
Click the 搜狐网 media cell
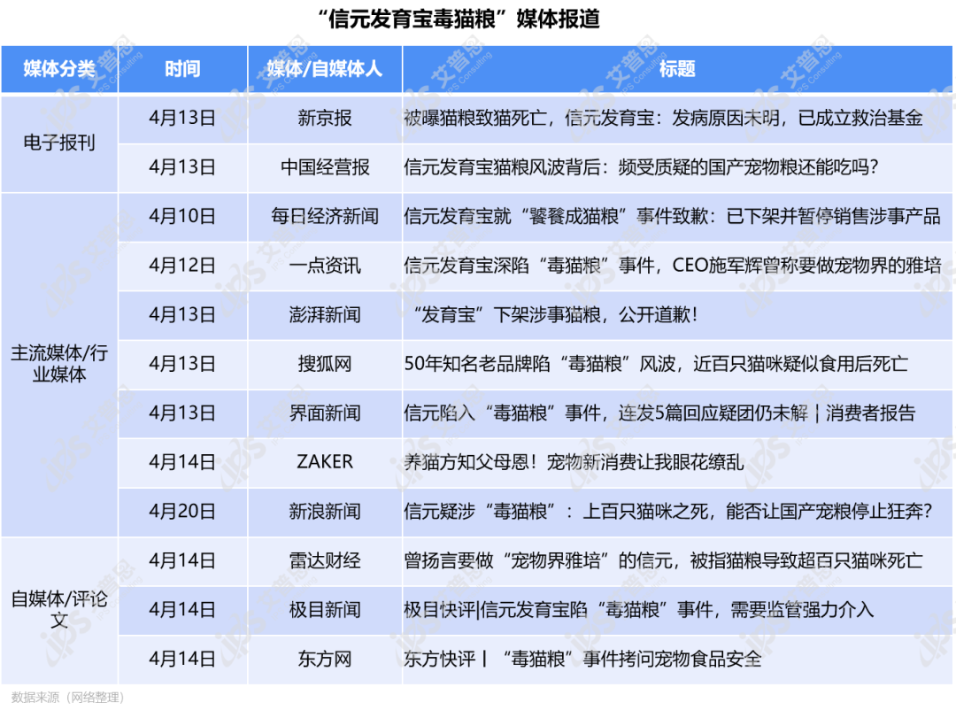(324, 364)
